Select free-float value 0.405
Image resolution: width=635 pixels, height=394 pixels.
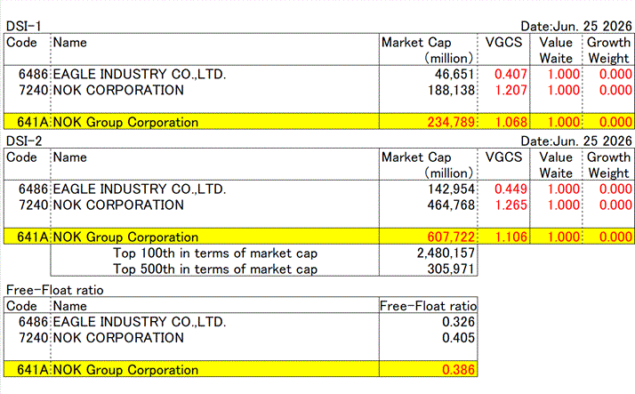tap(458, 338)
